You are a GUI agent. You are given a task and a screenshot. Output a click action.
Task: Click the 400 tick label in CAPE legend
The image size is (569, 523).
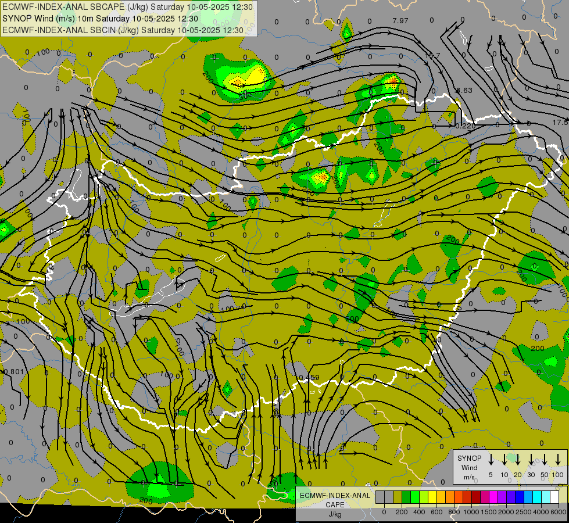click(419, 512)
